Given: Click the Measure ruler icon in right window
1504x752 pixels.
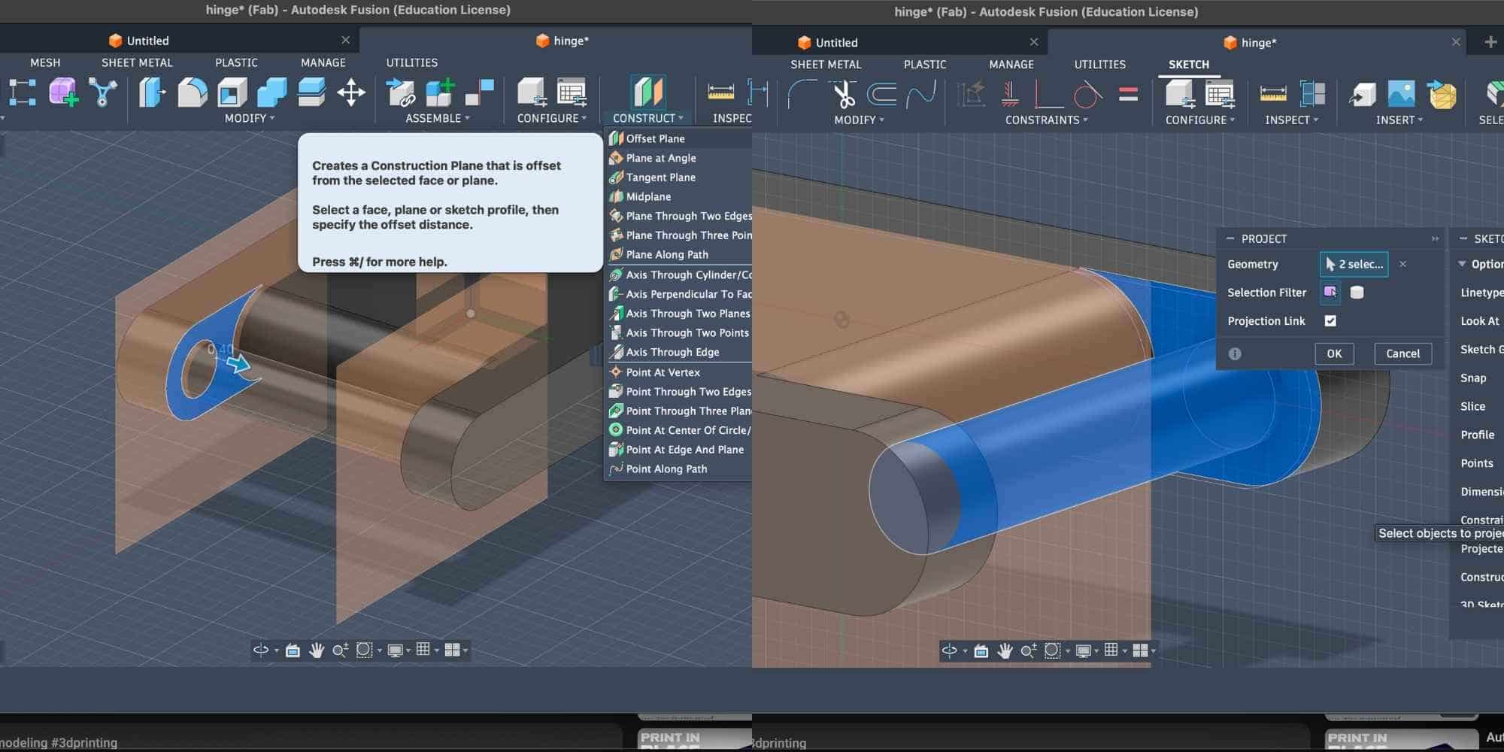Looking at the screenshot, I should pos(1273,95).
